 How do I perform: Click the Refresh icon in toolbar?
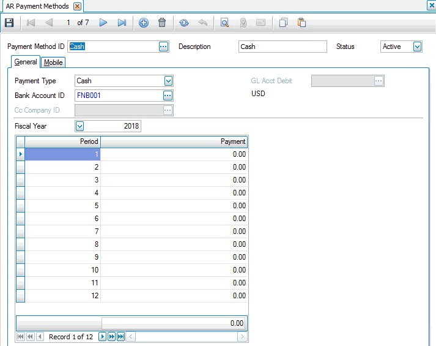pyautogui.click(x=184, y=23)
